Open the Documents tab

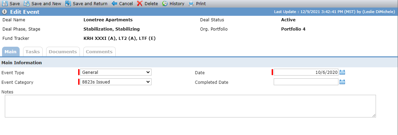click(x=63, y=52)
